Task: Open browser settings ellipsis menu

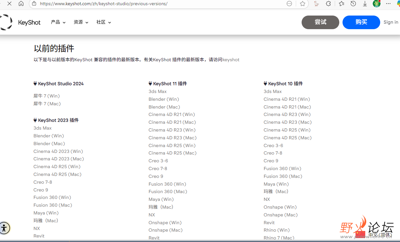Action: 388,4
